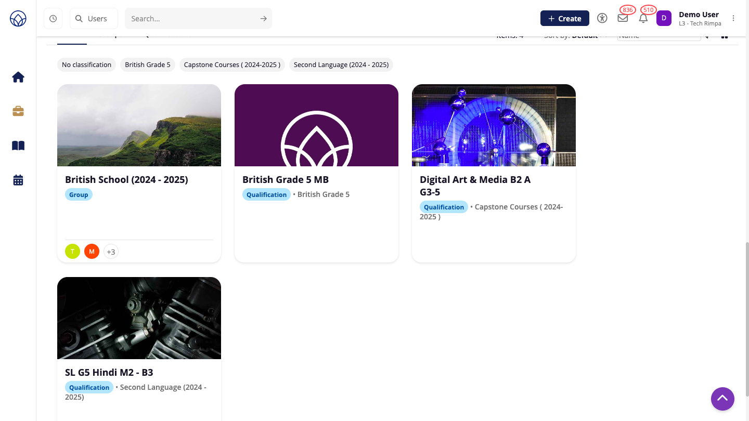Expand the +3 members on British School
This screenshot has height=421, width=749.
coord(111,252)
